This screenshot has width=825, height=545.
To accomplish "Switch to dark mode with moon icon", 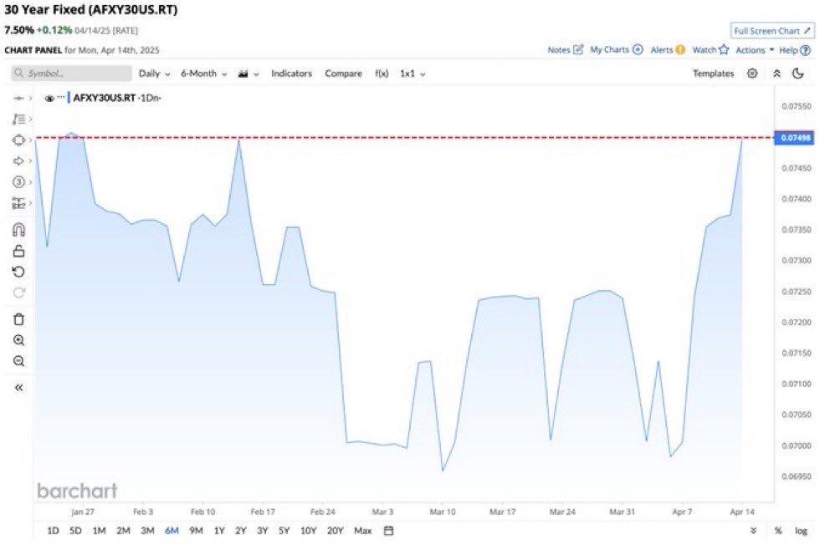I will click(x=798, y=74).
